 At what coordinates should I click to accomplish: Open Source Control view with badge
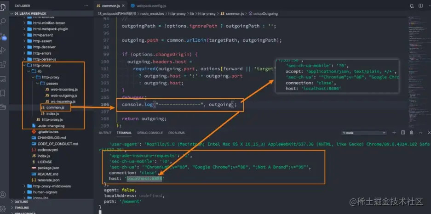pos(3,36)
